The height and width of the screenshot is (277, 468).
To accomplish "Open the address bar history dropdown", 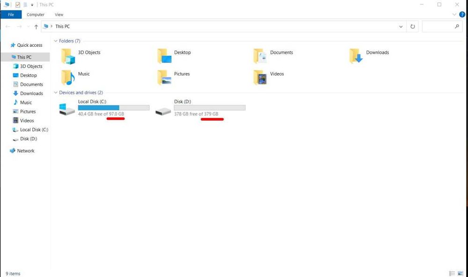I will 401,27.
